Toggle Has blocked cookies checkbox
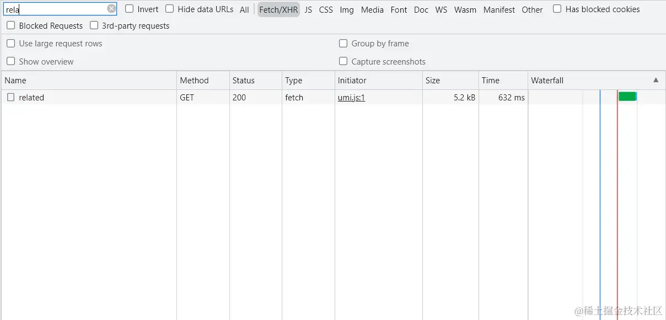 pos(557,9)
